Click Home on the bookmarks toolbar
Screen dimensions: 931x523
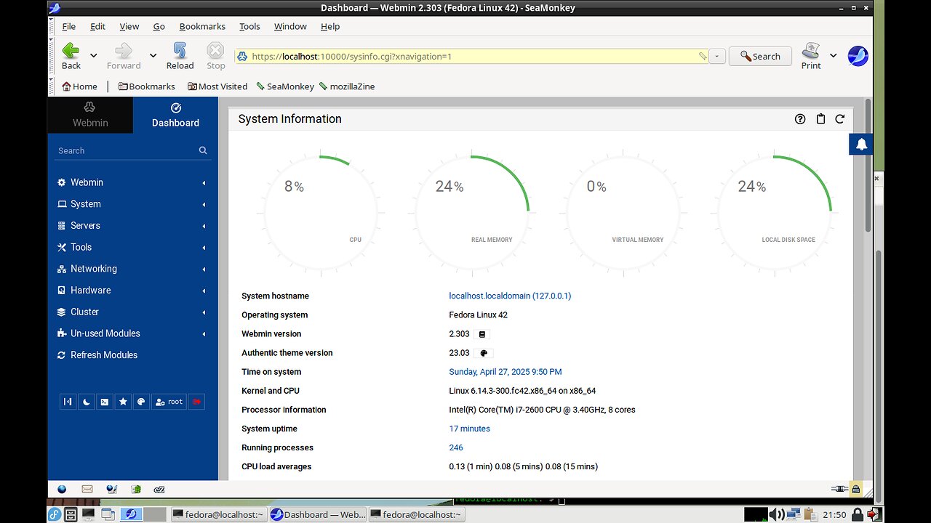[x=79, y=86]
